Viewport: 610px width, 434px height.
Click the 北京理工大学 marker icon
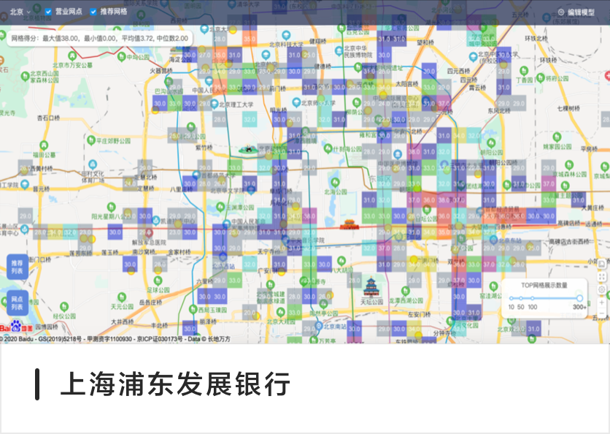[x=214, y=104]
